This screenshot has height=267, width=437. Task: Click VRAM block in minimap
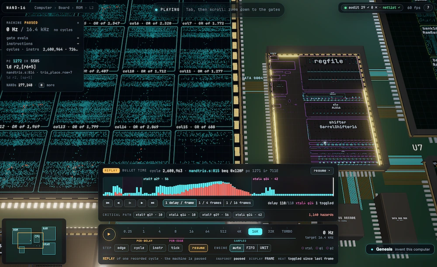[49, 248]
